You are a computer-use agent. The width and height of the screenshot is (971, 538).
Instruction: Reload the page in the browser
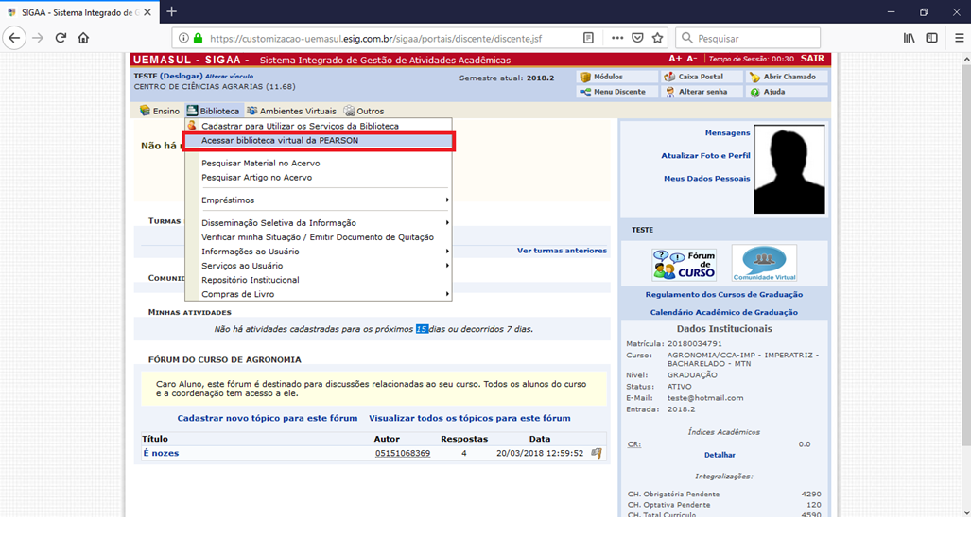point(61,38)
